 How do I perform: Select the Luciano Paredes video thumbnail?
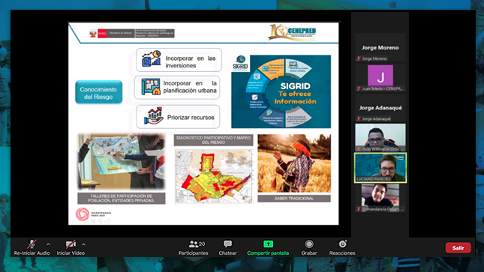(x=380, y=168)
